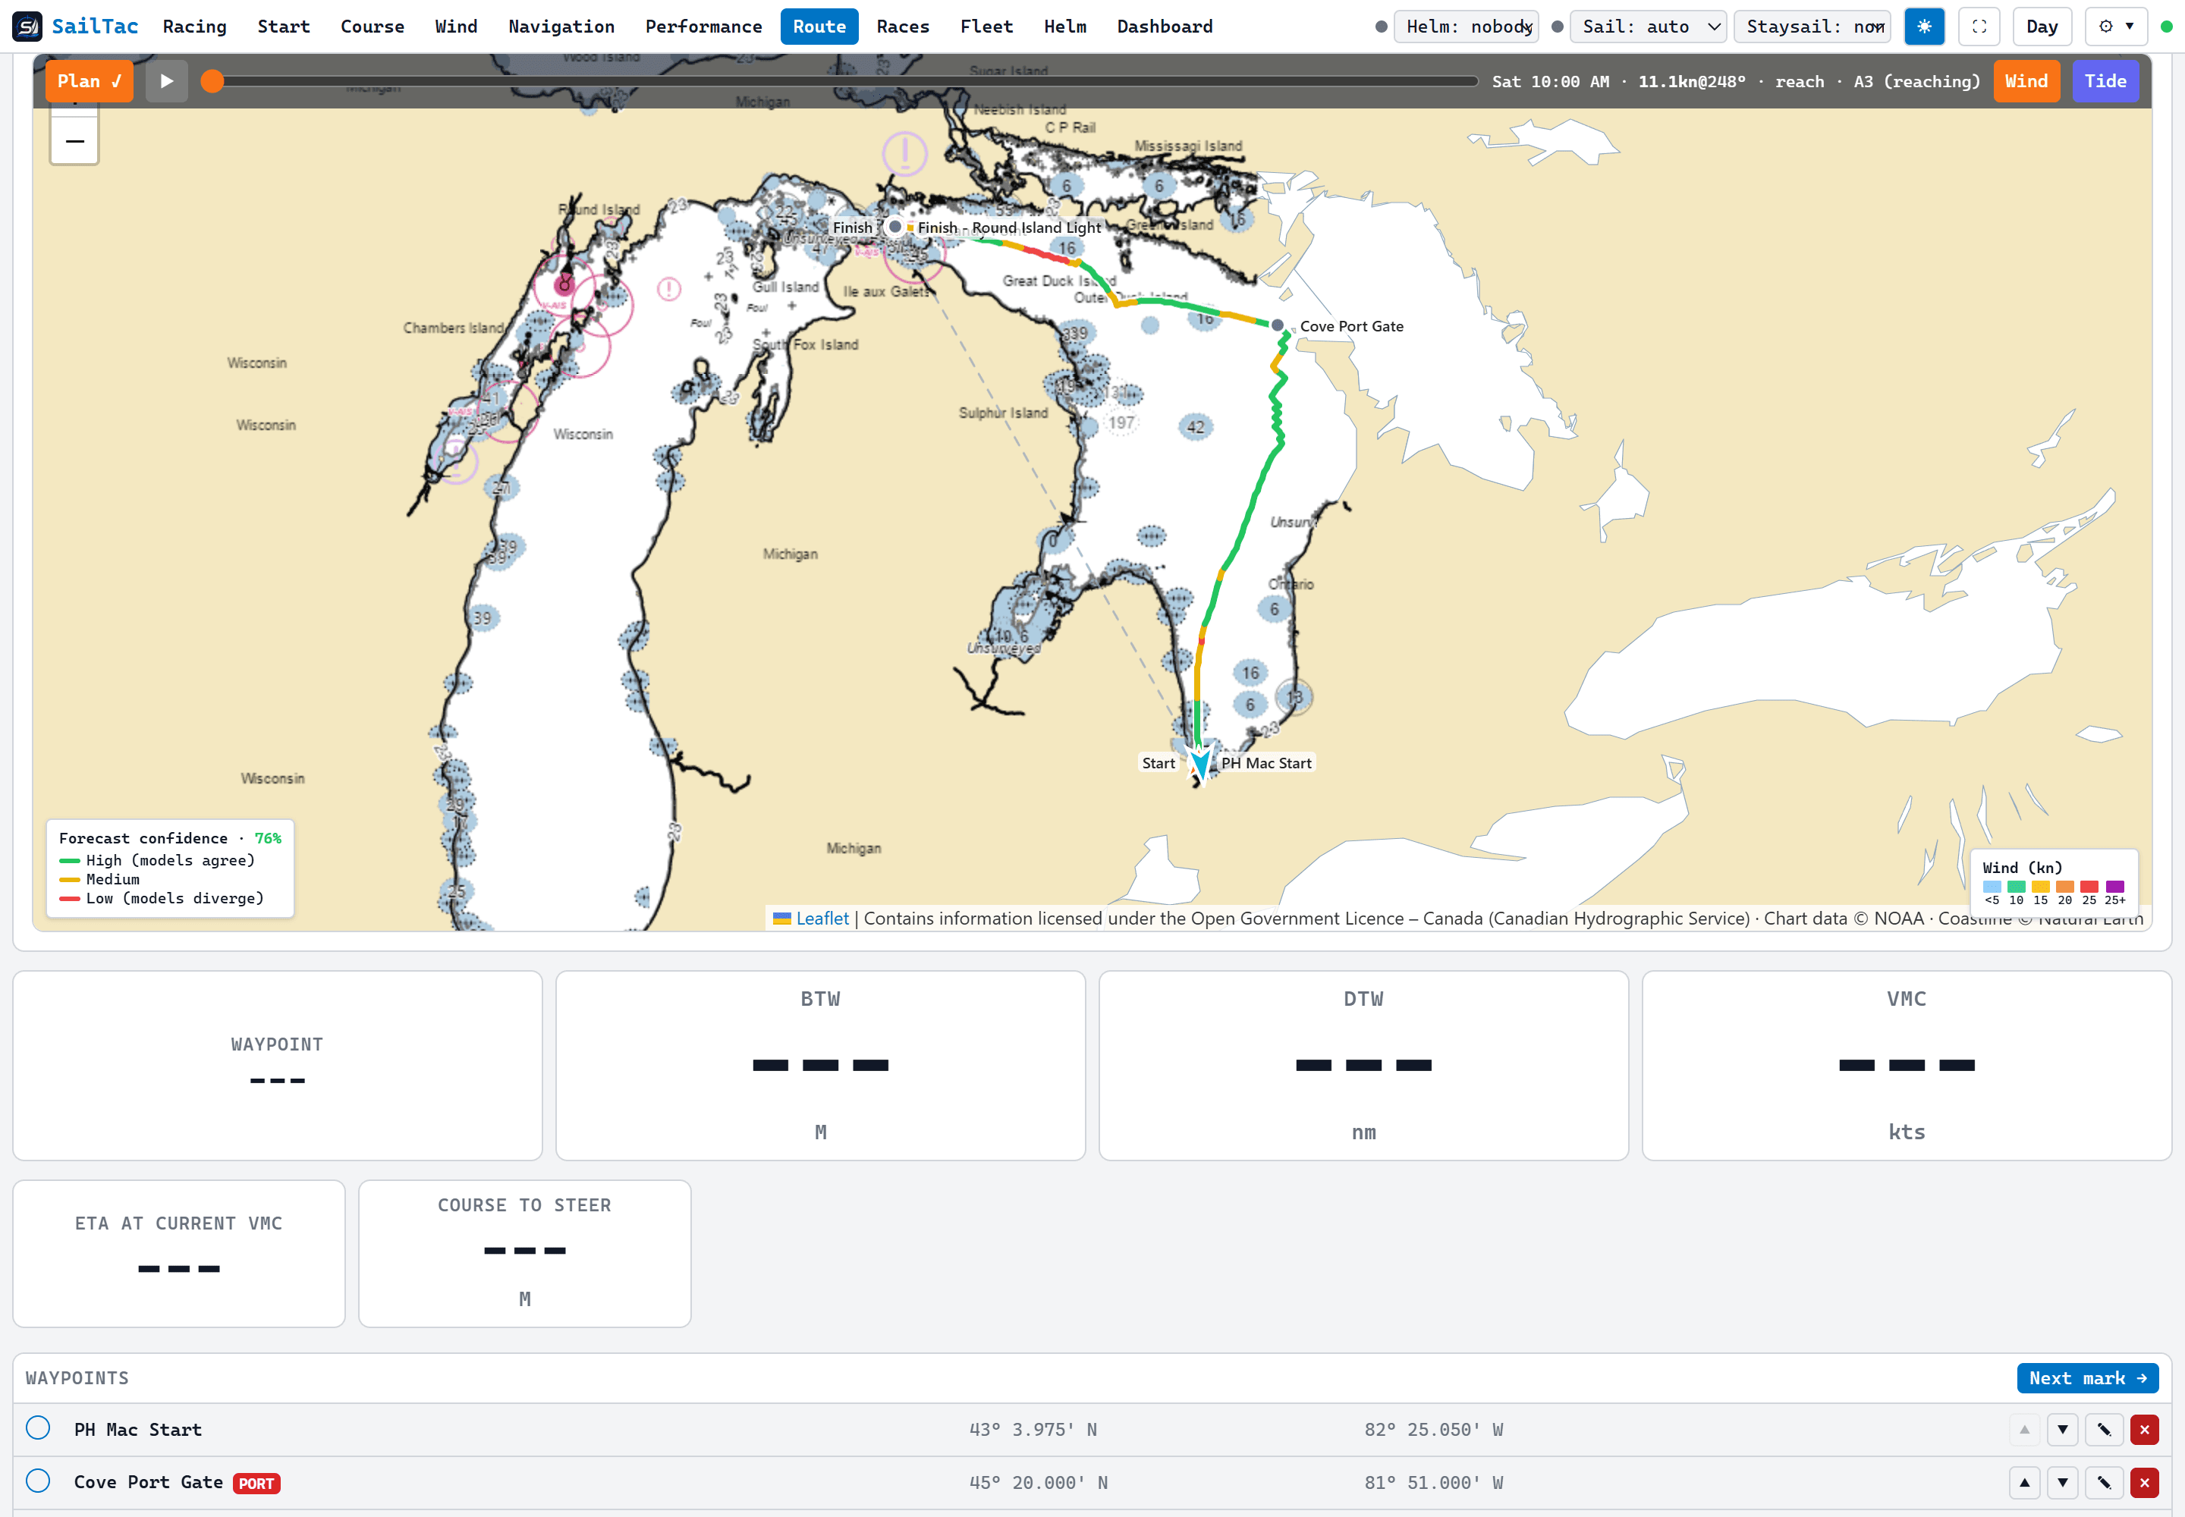Image resolution: width=2185 pixels, height=1517 pixels.
Task: Click the PORT badge on Cove Port Gate
Action: (x=256, y=1484)
